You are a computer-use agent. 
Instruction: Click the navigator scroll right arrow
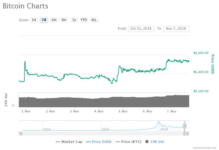(187, 134)
